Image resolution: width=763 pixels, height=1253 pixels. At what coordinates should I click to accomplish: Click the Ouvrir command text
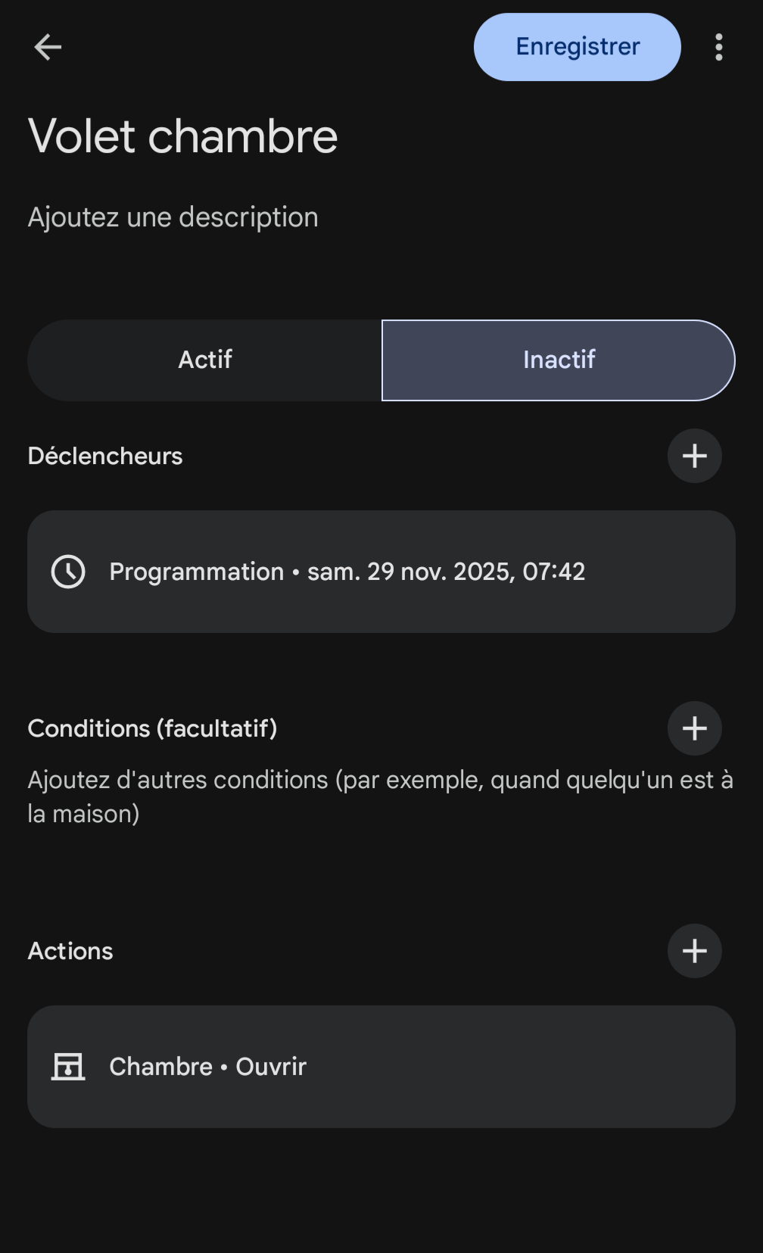(x=271, y=1067)
